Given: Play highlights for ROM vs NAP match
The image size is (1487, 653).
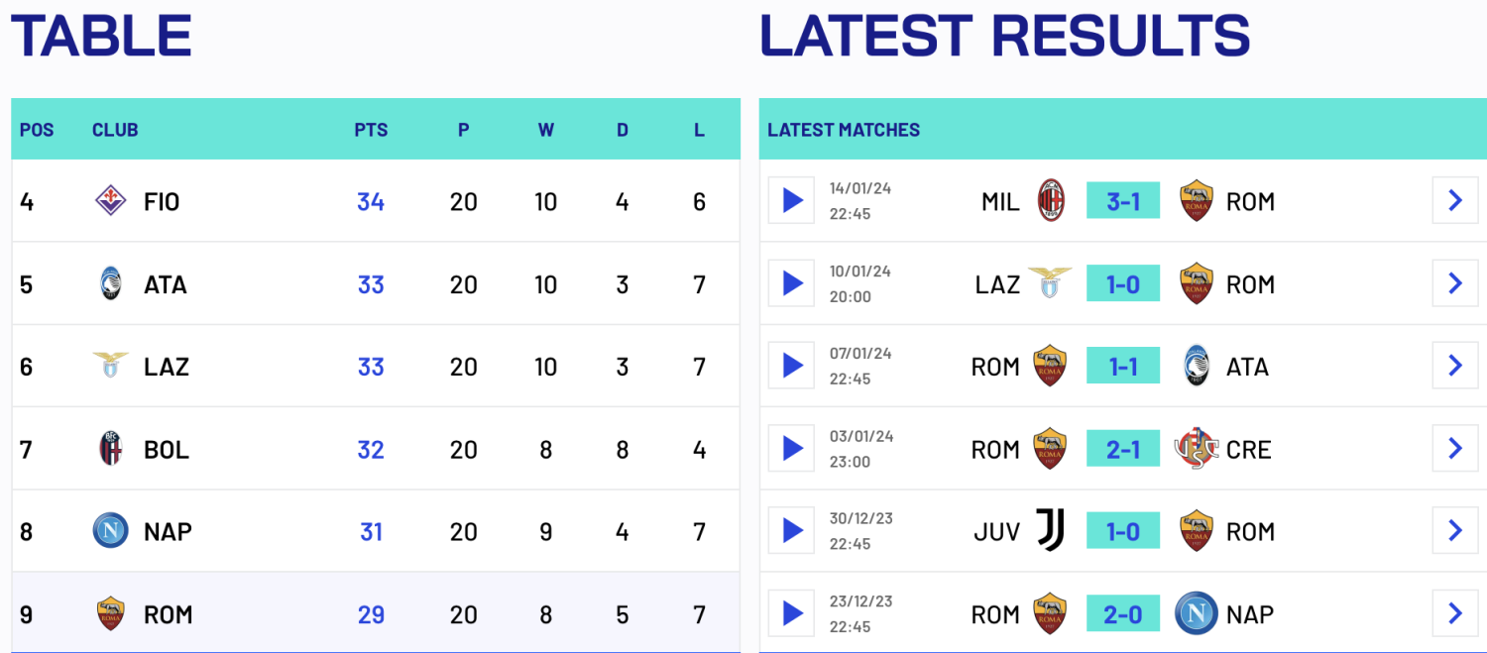Looking at the screenshot, I should click(791, 614).
